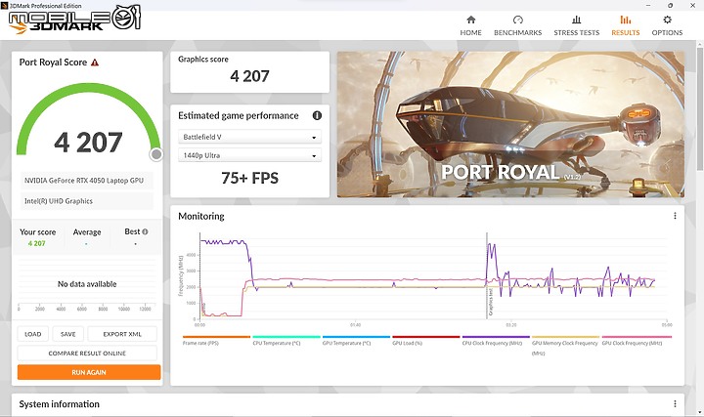704x417 pixels.
Task: Click the Your score value 4 207
Action: pos(37,243)
